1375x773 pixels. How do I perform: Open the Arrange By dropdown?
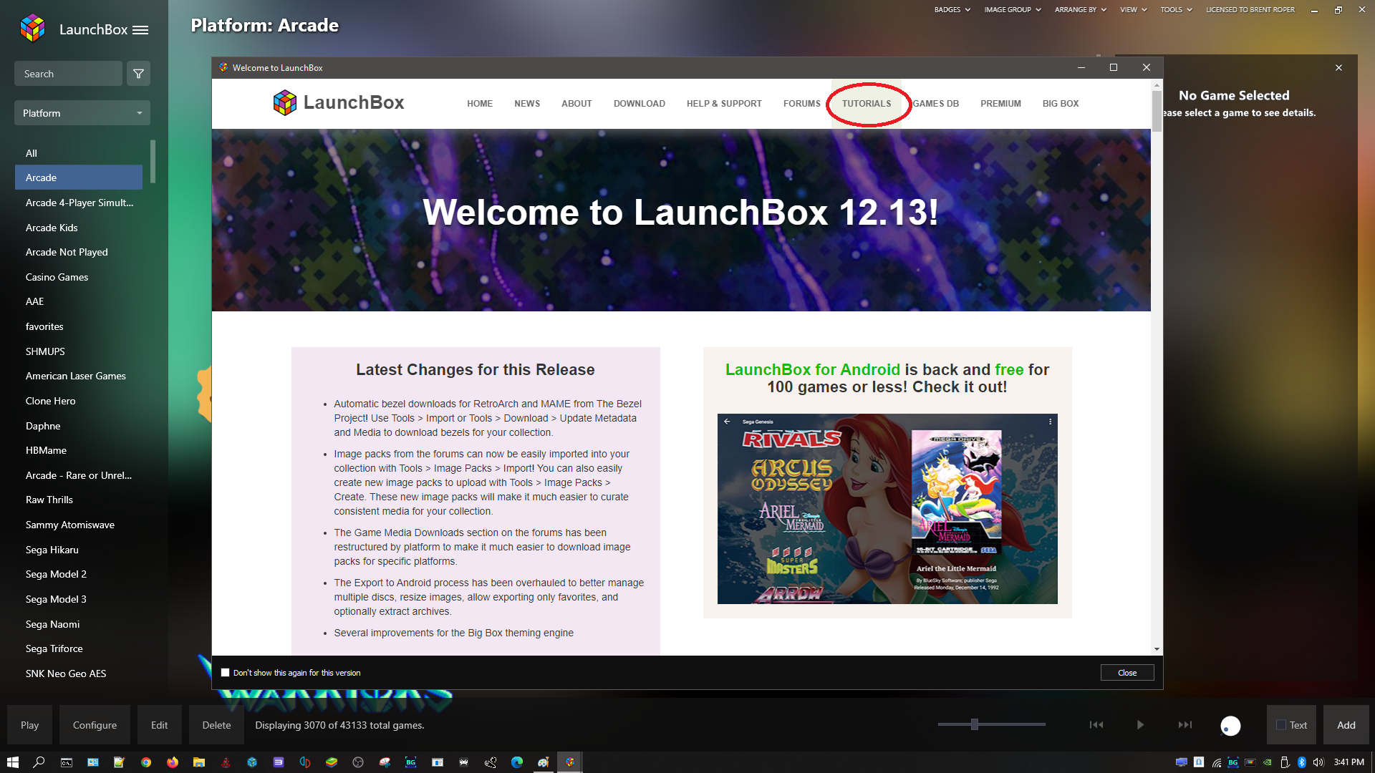pyautogui.click(x=1080, y=9)
